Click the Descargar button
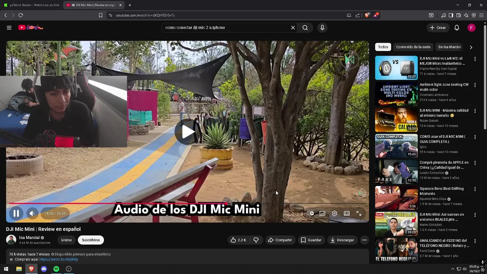The width and height of the screenshot is (487, 274). click(342, 240)
